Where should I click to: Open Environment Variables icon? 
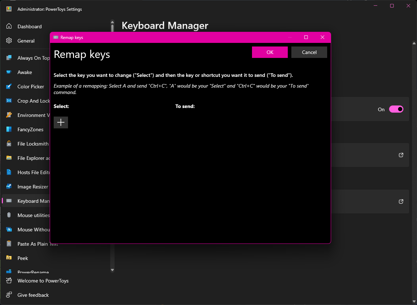(x=9, y=115)
